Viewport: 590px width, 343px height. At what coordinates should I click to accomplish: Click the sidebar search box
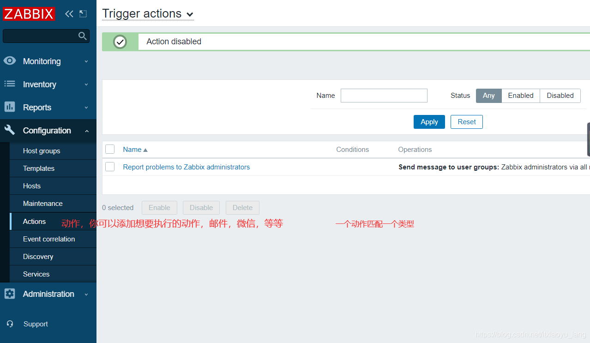coord(46,36)
